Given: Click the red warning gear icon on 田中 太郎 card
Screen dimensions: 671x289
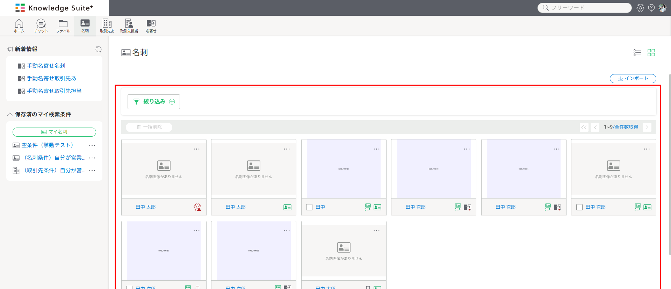Looking at the screenshot, I should coord(197,207).
